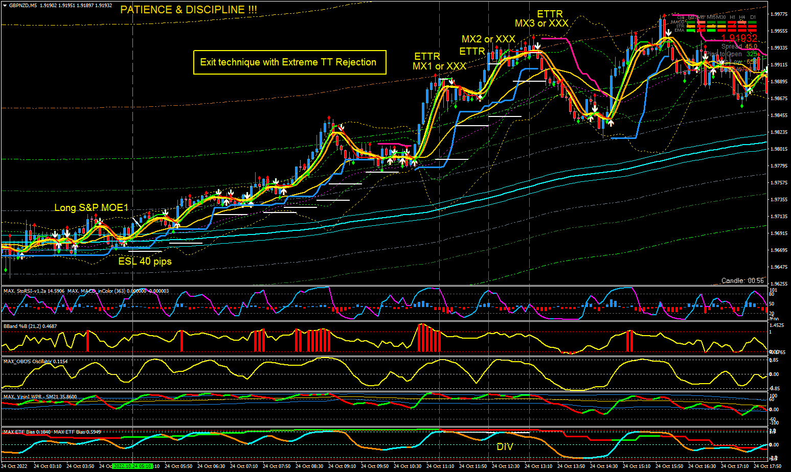Select the 'ETTR MX1 or XXX' annotation
This screenshot has height=472, width=791.
click(439, 61)
